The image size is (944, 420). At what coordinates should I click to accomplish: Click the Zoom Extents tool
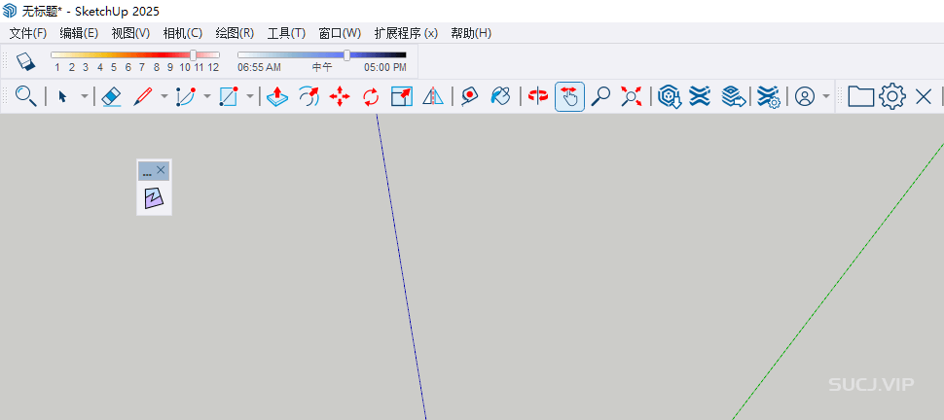click(x=632, y=96)
